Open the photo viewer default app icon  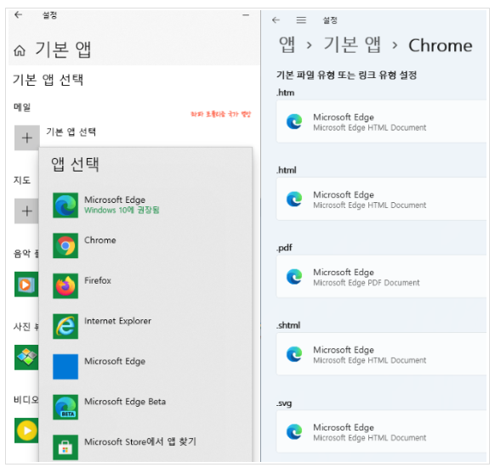click(x=26, y=358)
